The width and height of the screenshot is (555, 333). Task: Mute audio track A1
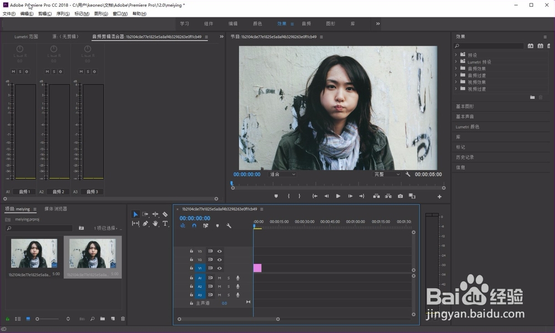[219, 278]
